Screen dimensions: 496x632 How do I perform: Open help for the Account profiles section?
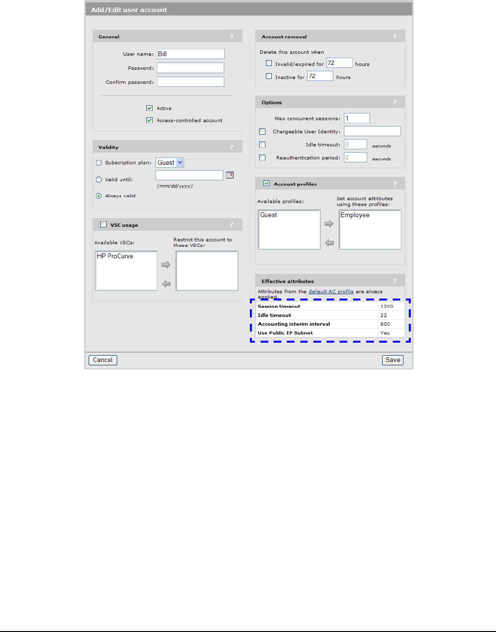tap(394, 184)
